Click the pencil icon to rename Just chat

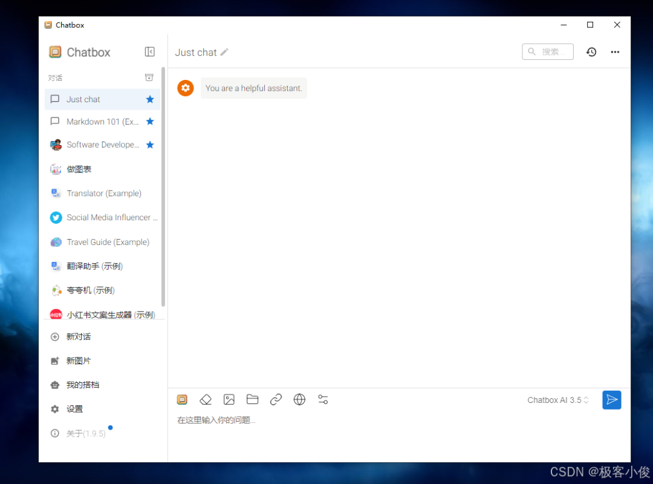(224, 52)
